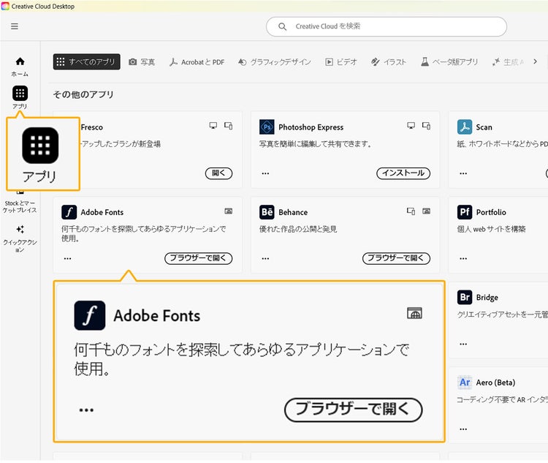Select the ビデオ category tab
Viewport: 548px width, 463px height.
pos(341,62)
